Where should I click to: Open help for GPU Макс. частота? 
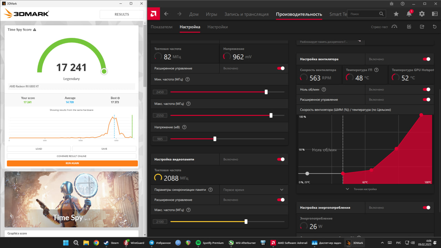point(188,103)
